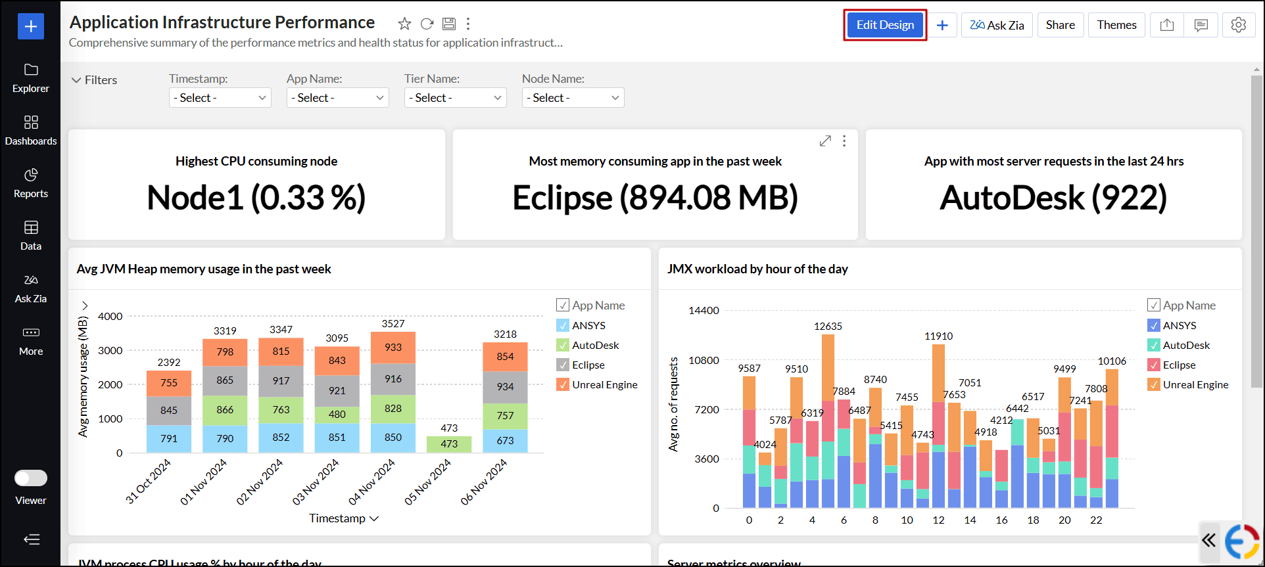Click the orange Unreal Engine bar for 04 Nov 2024
The width and height of the screenshot is (1265, 567).
point(393,348)
